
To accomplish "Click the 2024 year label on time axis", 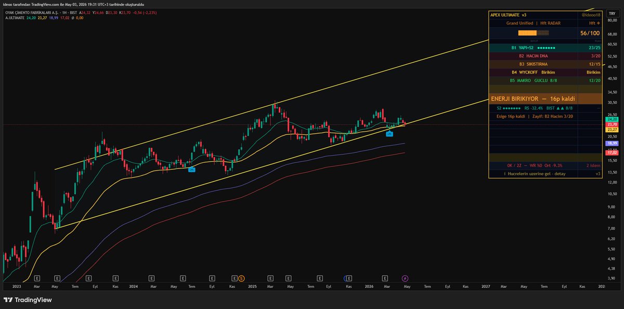I will coord(134,286).
